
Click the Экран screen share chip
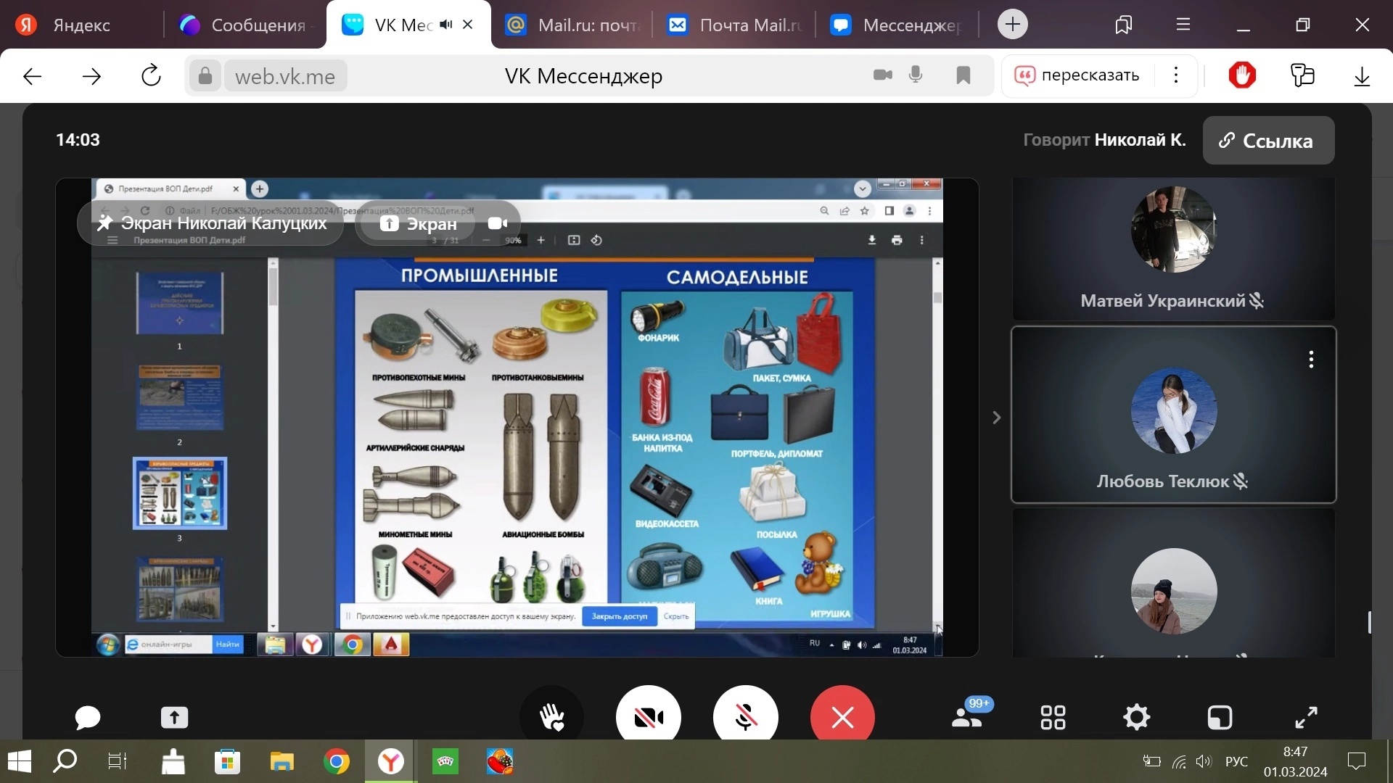click(418, 223)
